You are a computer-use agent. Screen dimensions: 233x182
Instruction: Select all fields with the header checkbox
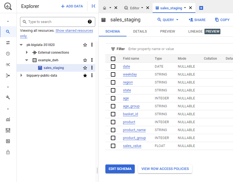point(113,59)
